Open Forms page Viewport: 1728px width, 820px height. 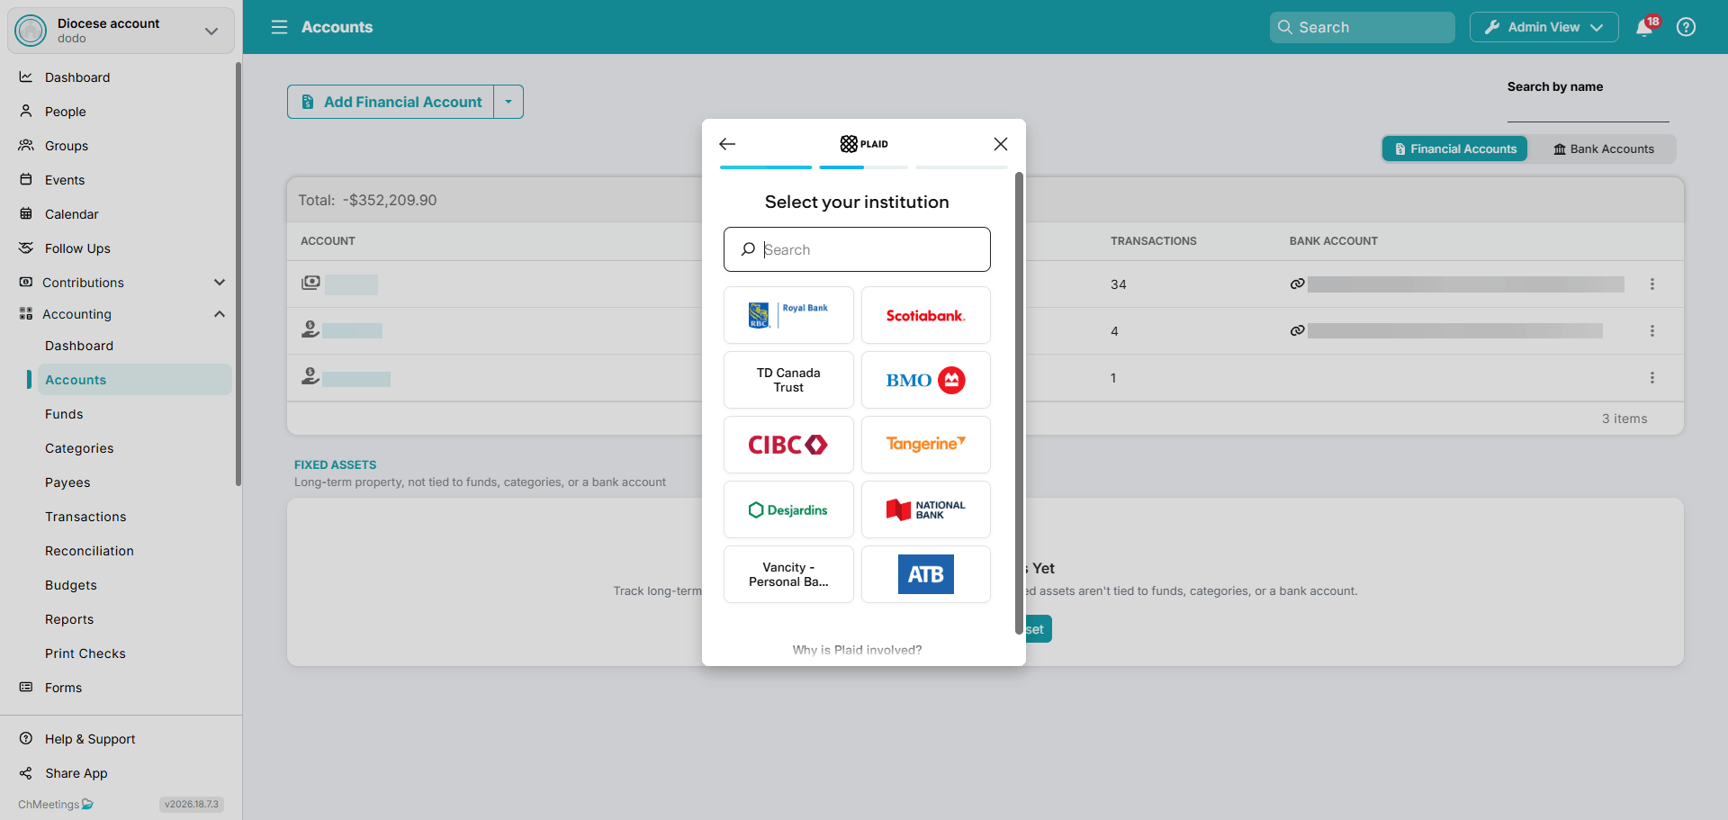63,688
